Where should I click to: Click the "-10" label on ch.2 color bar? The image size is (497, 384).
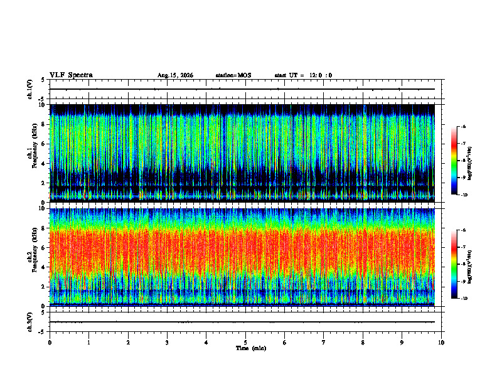[x=464, y=299]
